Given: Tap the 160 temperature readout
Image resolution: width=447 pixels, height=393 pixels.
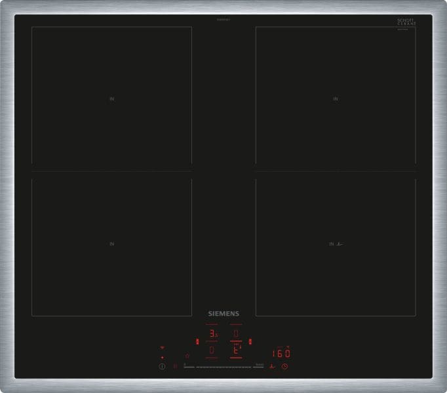Looking at the screenshot, I should point(281,354).
